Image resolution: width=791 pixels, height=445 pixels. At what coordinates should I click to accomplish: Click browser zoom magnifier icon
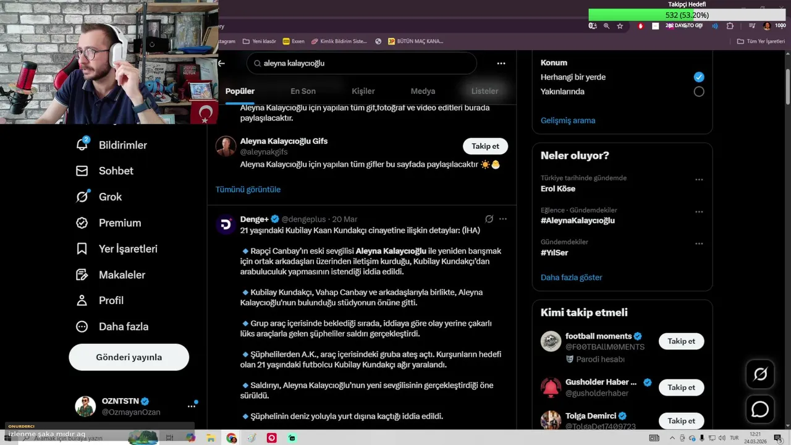point(606,26)
